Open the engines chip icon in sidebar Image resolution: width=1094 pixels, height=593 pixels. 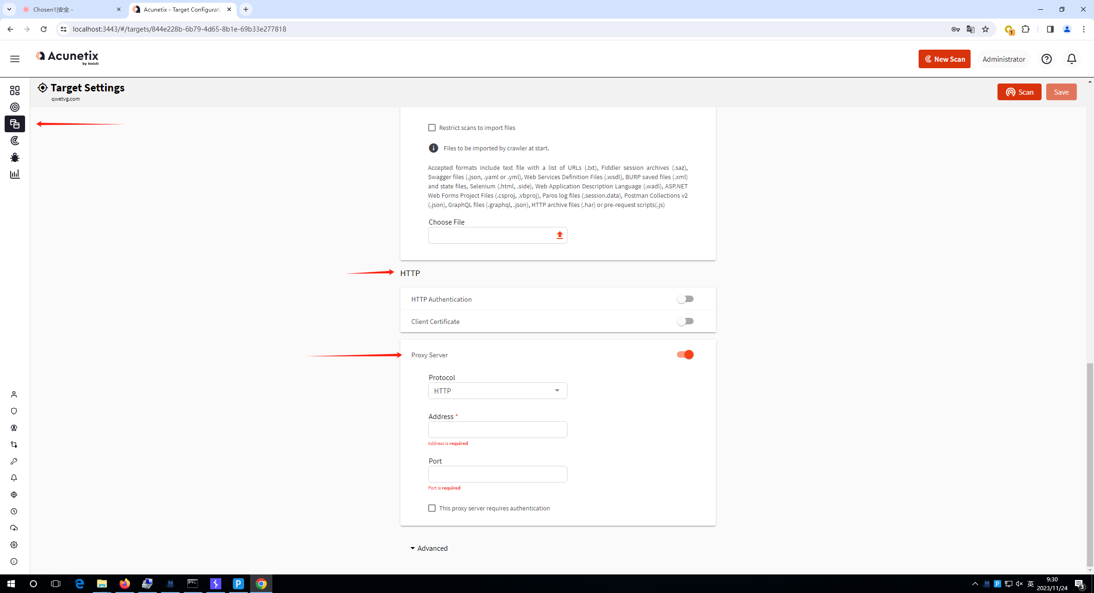pyautogui.click(x=14, y=495)
